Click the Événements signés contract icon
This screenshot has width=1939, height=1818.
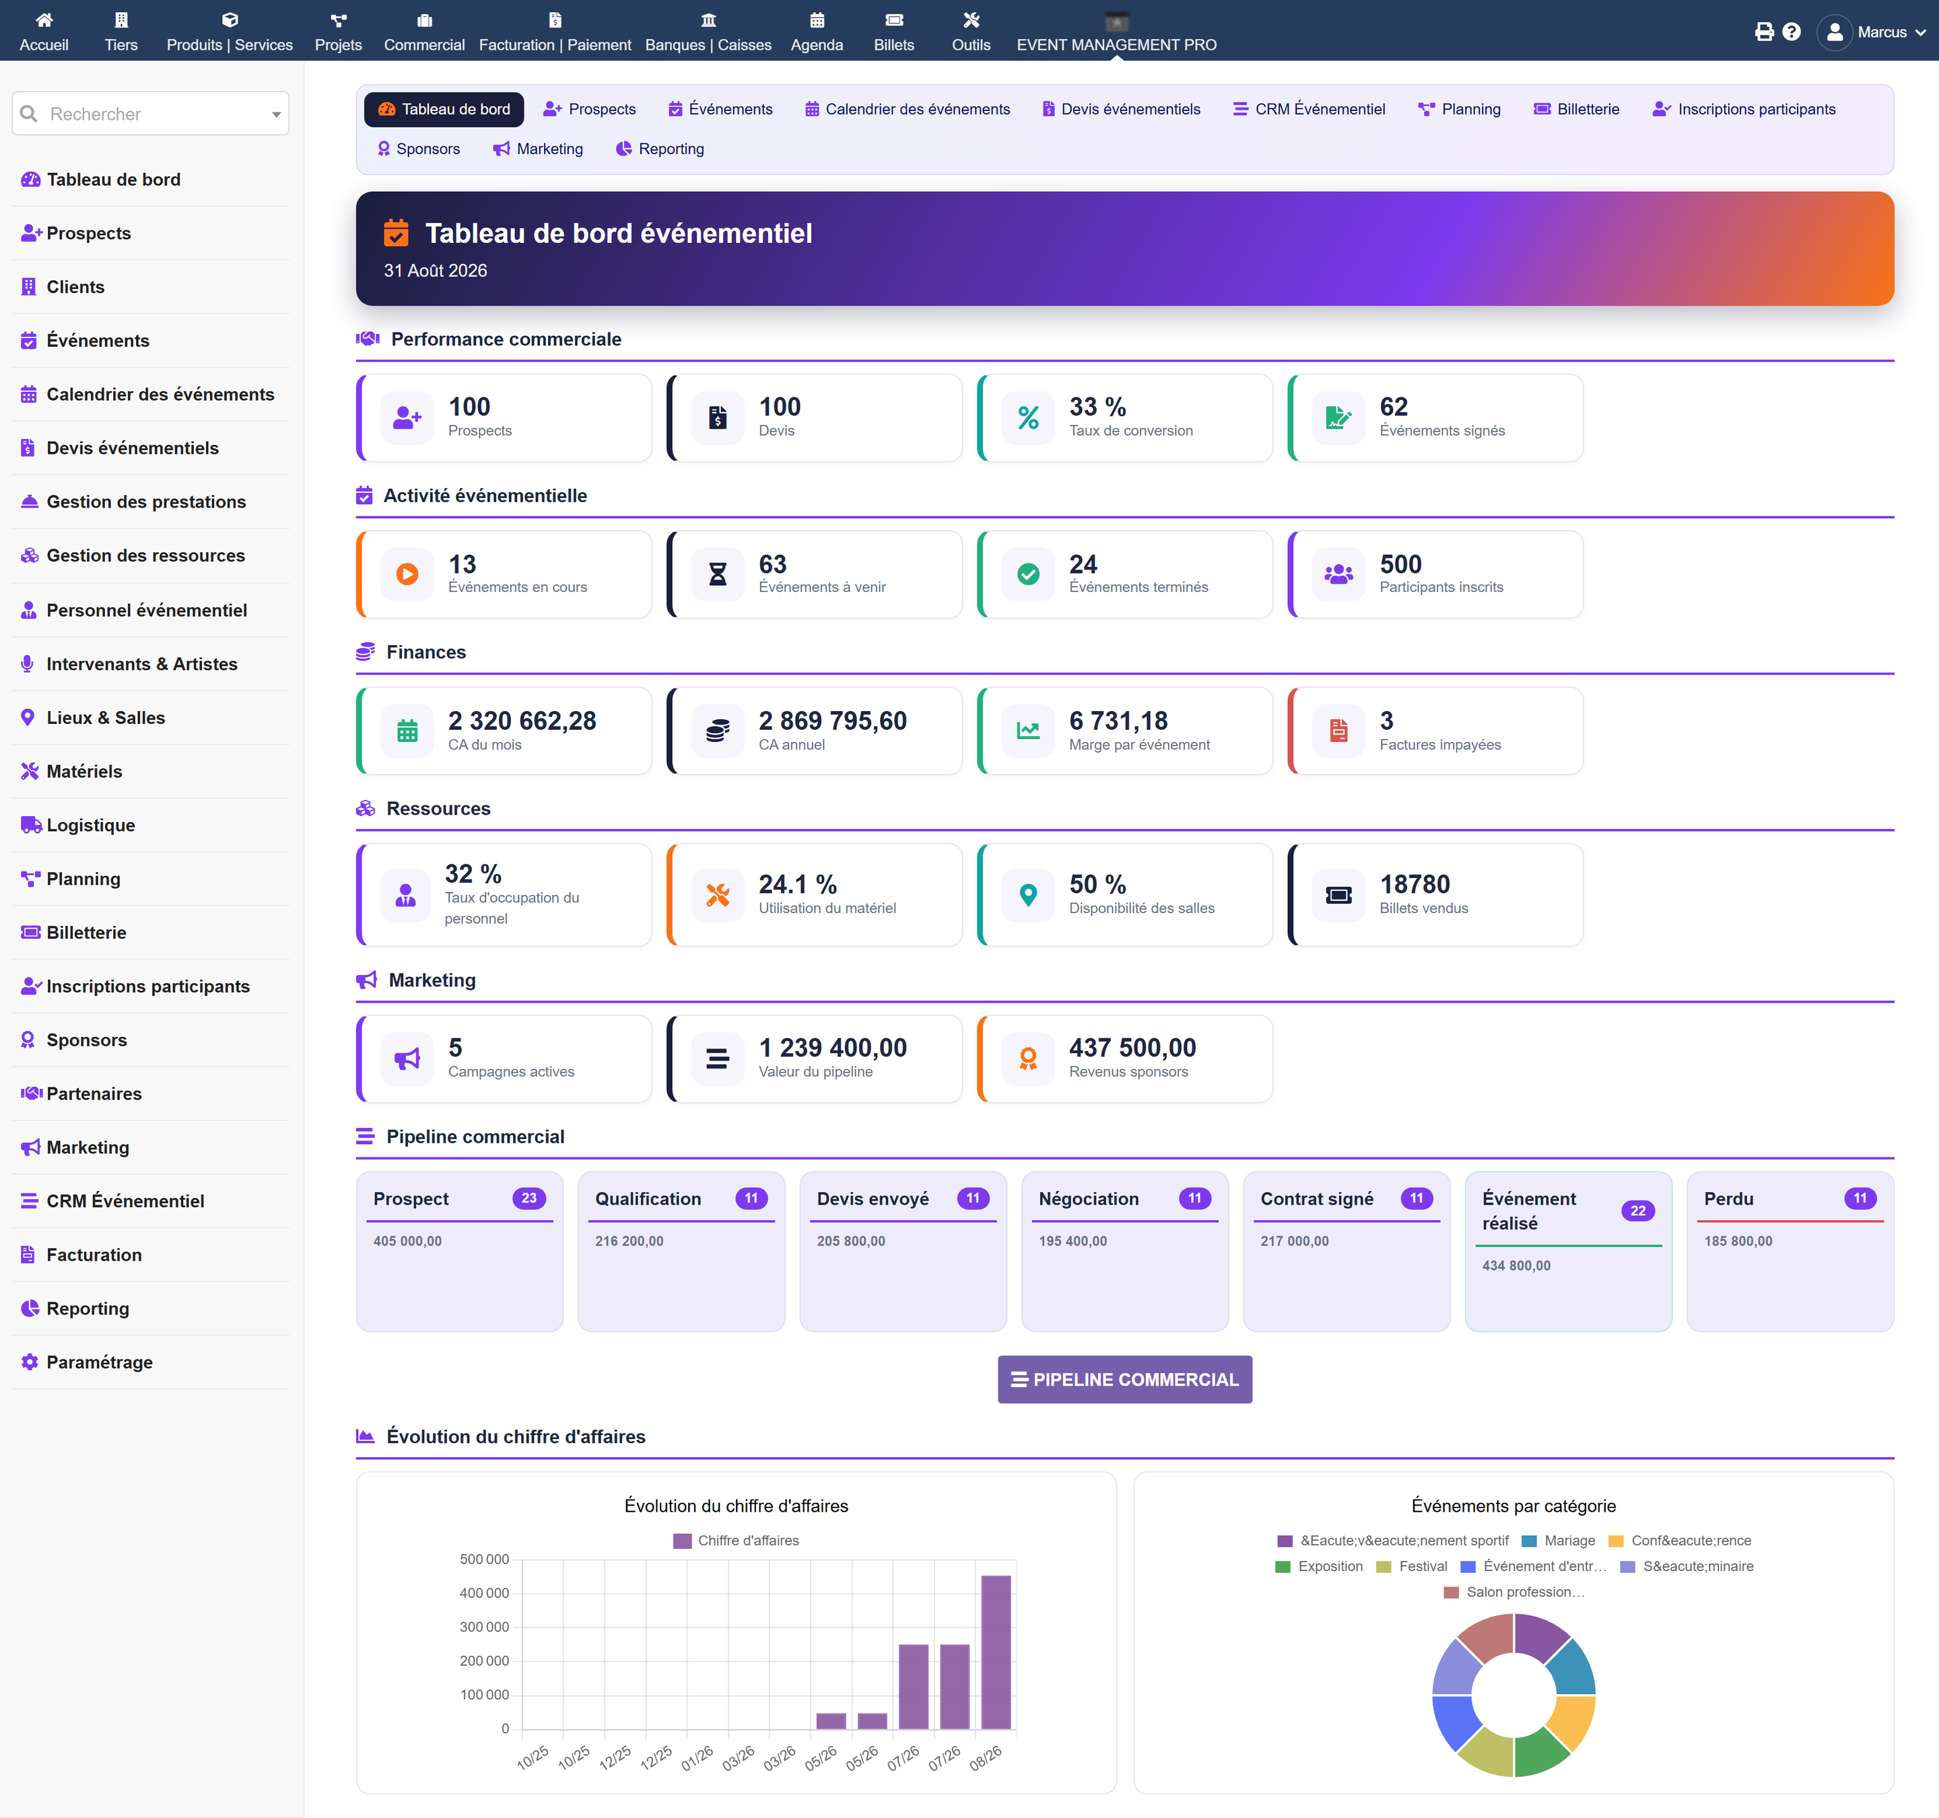1338,417
